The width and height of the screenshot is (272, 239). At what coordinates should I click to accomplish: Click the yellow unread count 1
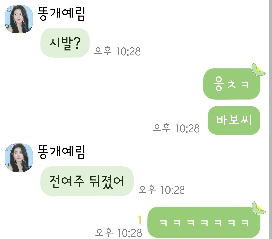[139, 220]
